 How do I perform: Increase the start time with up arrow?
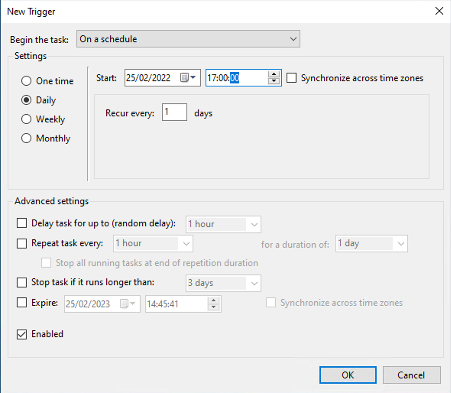(x=274, y=74)
